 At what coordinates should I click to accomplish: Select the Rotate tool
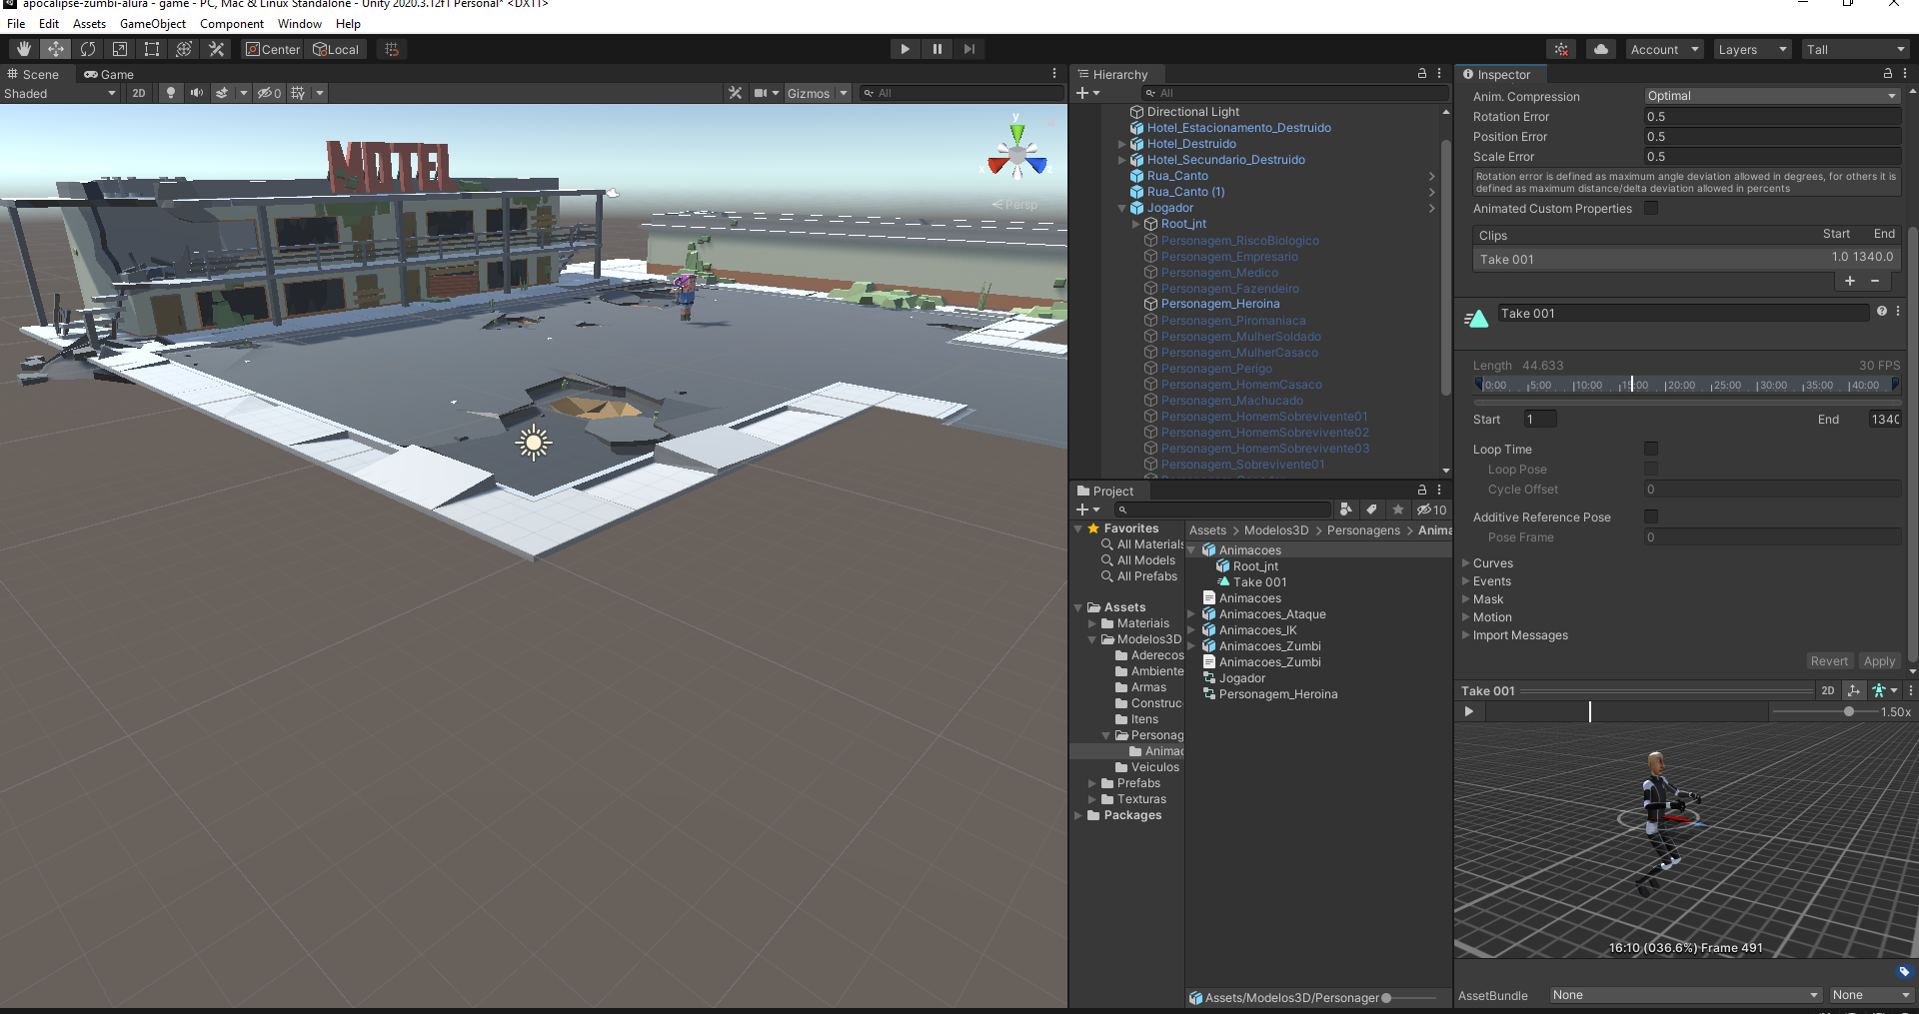pos(88,49)
